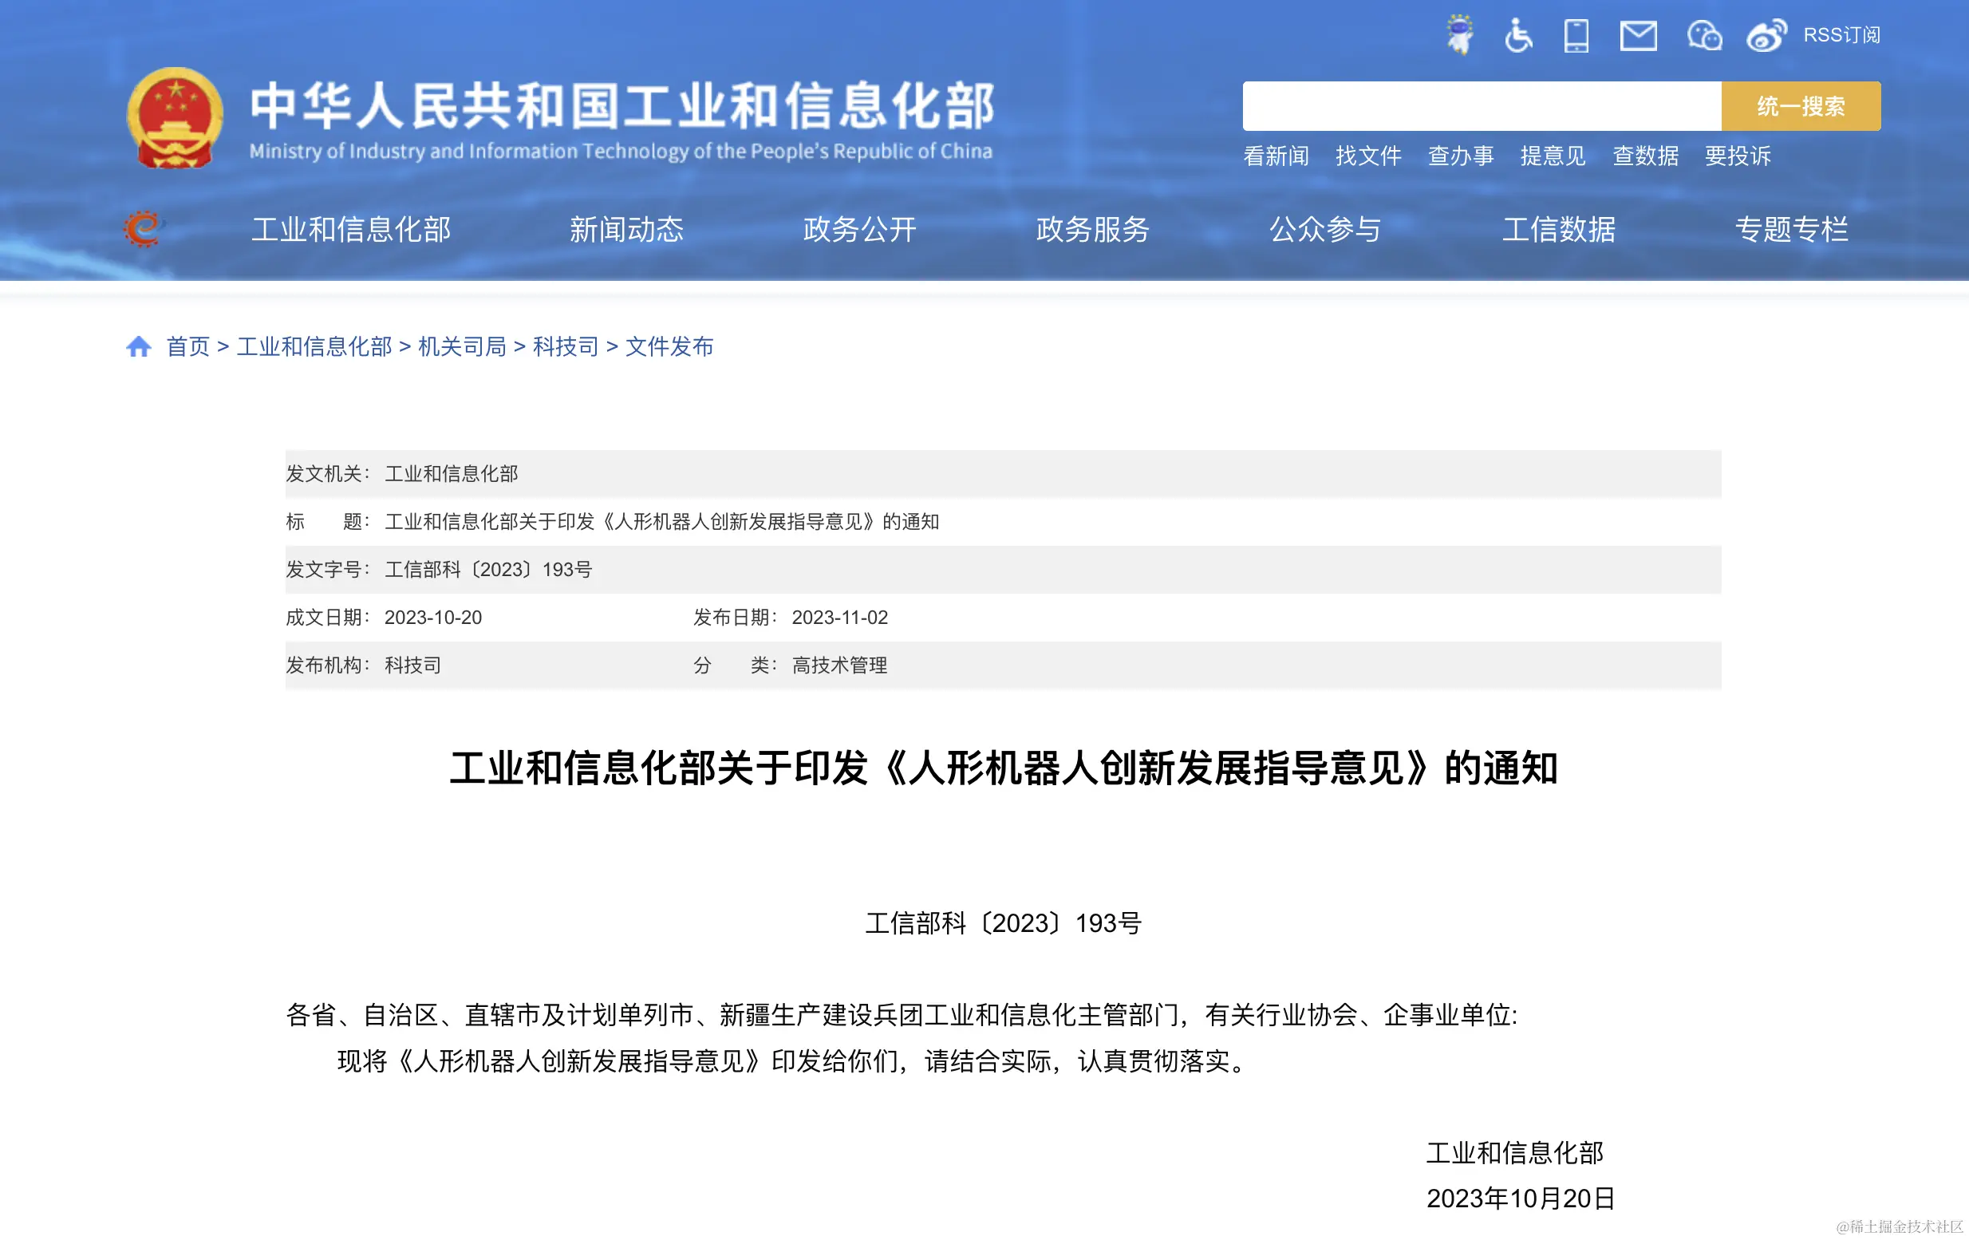Viewport: 1969px width, 1240px height.
Task: Click 机关司局 breadcrumb link
Action: pos(462,346)
